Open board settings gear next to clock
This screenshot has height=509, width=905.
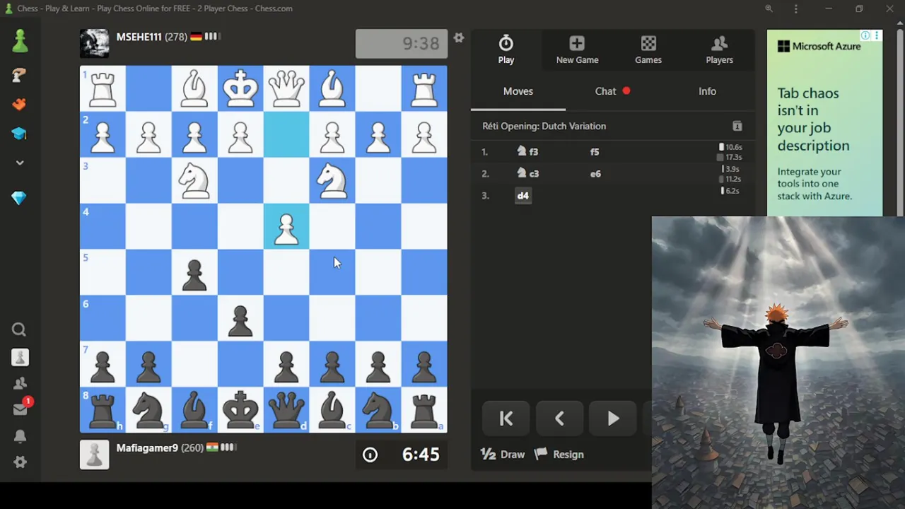(x=459, y=37)
